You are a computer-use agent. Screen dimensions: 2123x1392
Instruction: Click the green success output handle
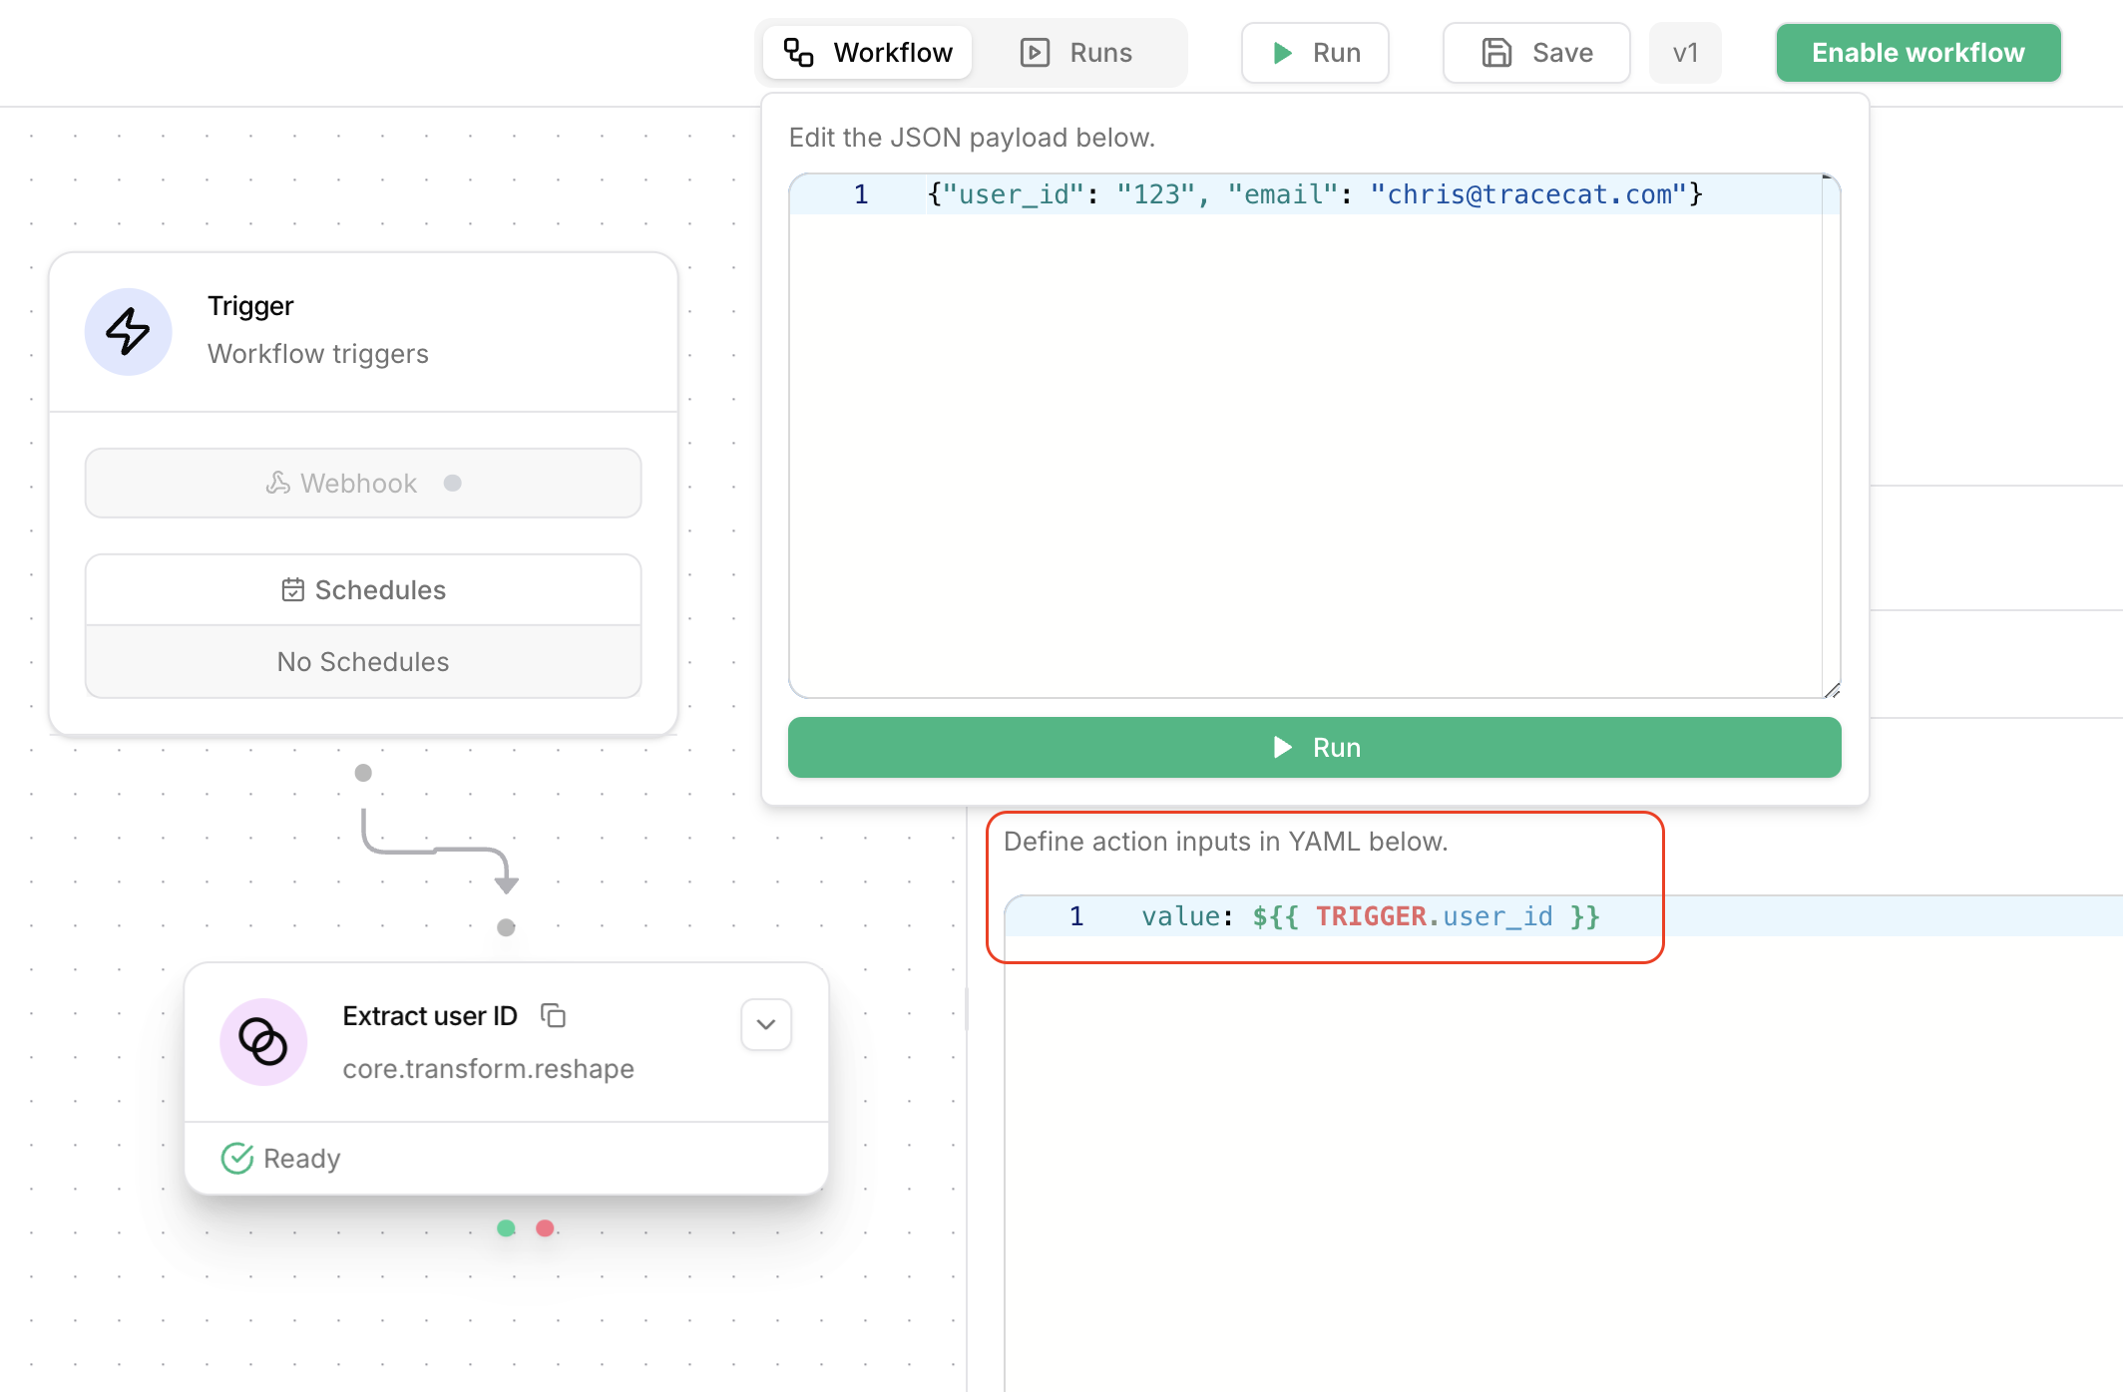point(506,1228)
